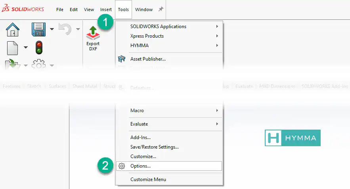The width and height of the screenshot is (350, 189).
Task: Expand Xpress Products submenu
Action: [169, 36]
